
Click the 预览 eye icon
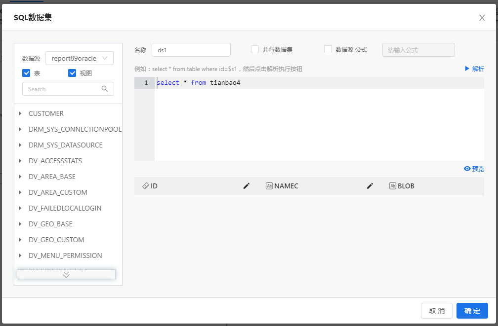tap(467, 169)
